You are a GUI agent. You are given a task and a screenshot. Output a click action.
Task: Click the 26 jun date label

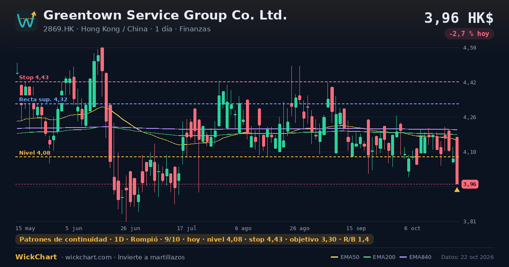coord(130,228)
